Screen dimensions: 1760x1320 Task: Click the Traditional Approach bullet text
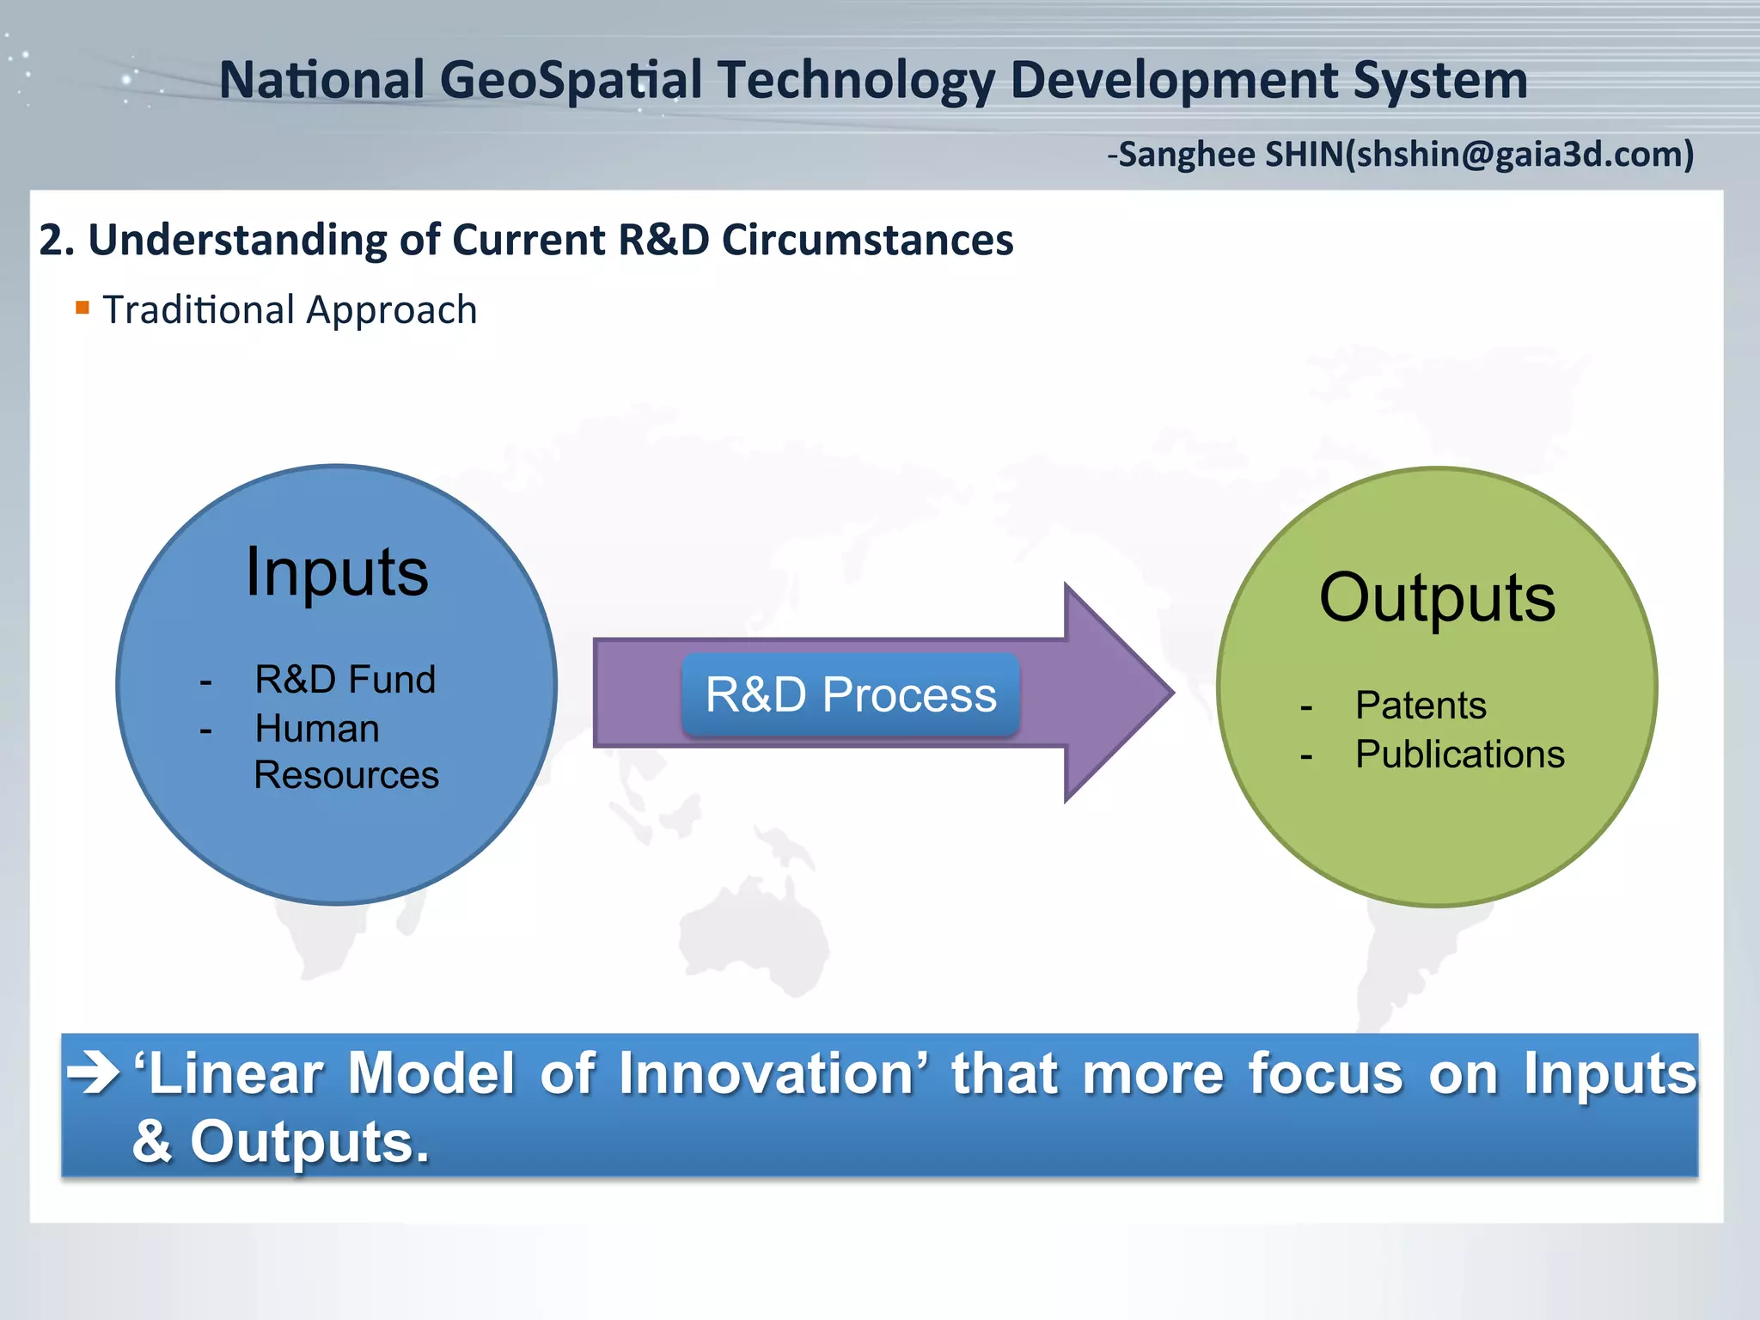(x=290, y=309)
